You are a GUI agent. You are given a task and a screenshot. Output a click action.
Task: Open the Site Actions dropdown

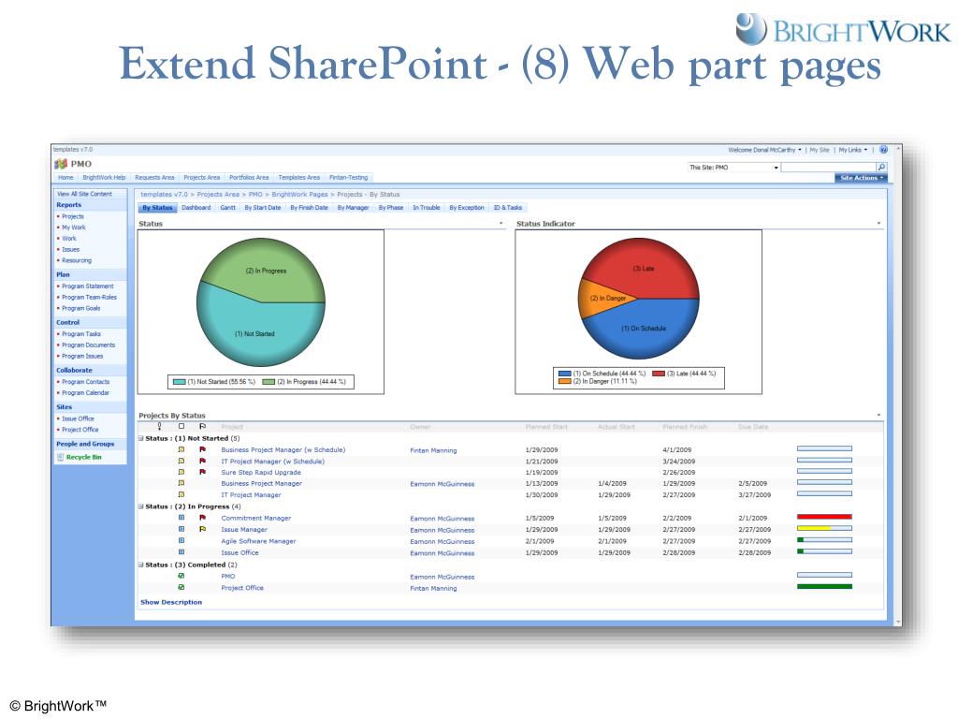point(861,178)
